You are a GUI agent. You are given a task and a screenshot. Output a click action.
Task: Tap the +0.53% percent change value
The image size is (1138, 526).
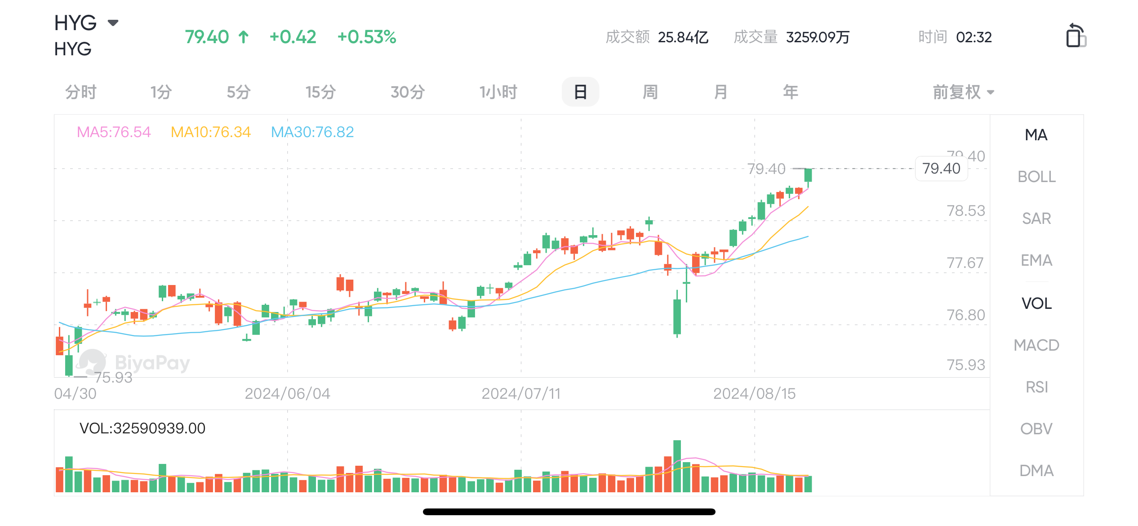pos(367,37)
